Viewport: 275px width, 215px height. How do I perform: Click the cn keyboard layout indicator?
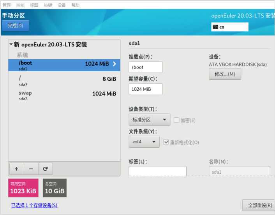coord(230,27)
